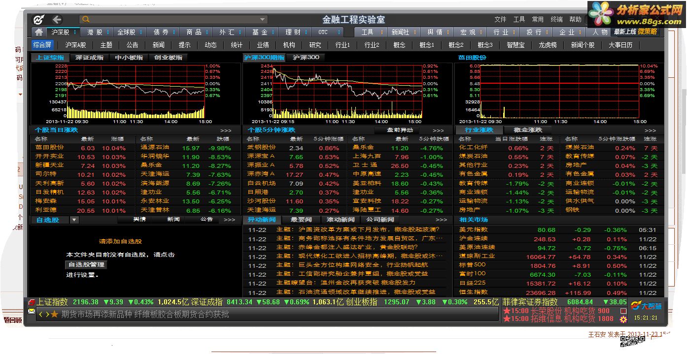
Task: Click the Dazhihui app logo icon
Action: pos(38,20)
